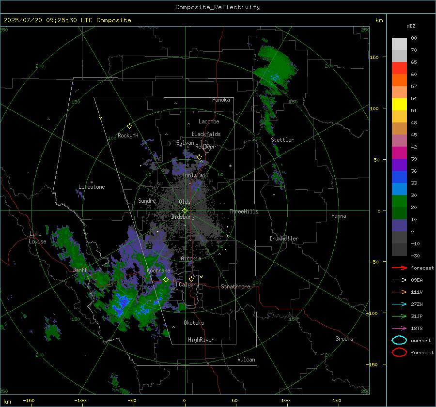Click the dBZ legend heading
The image size is (436, 407).
pyautogui.click(x=411, y=26)
